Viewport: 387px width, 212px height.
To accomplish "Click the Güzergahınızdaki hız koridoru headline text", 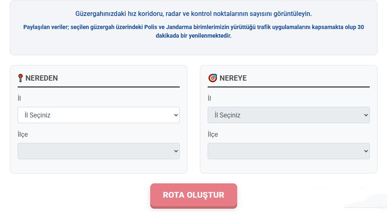I will click(x=193, y=14).
